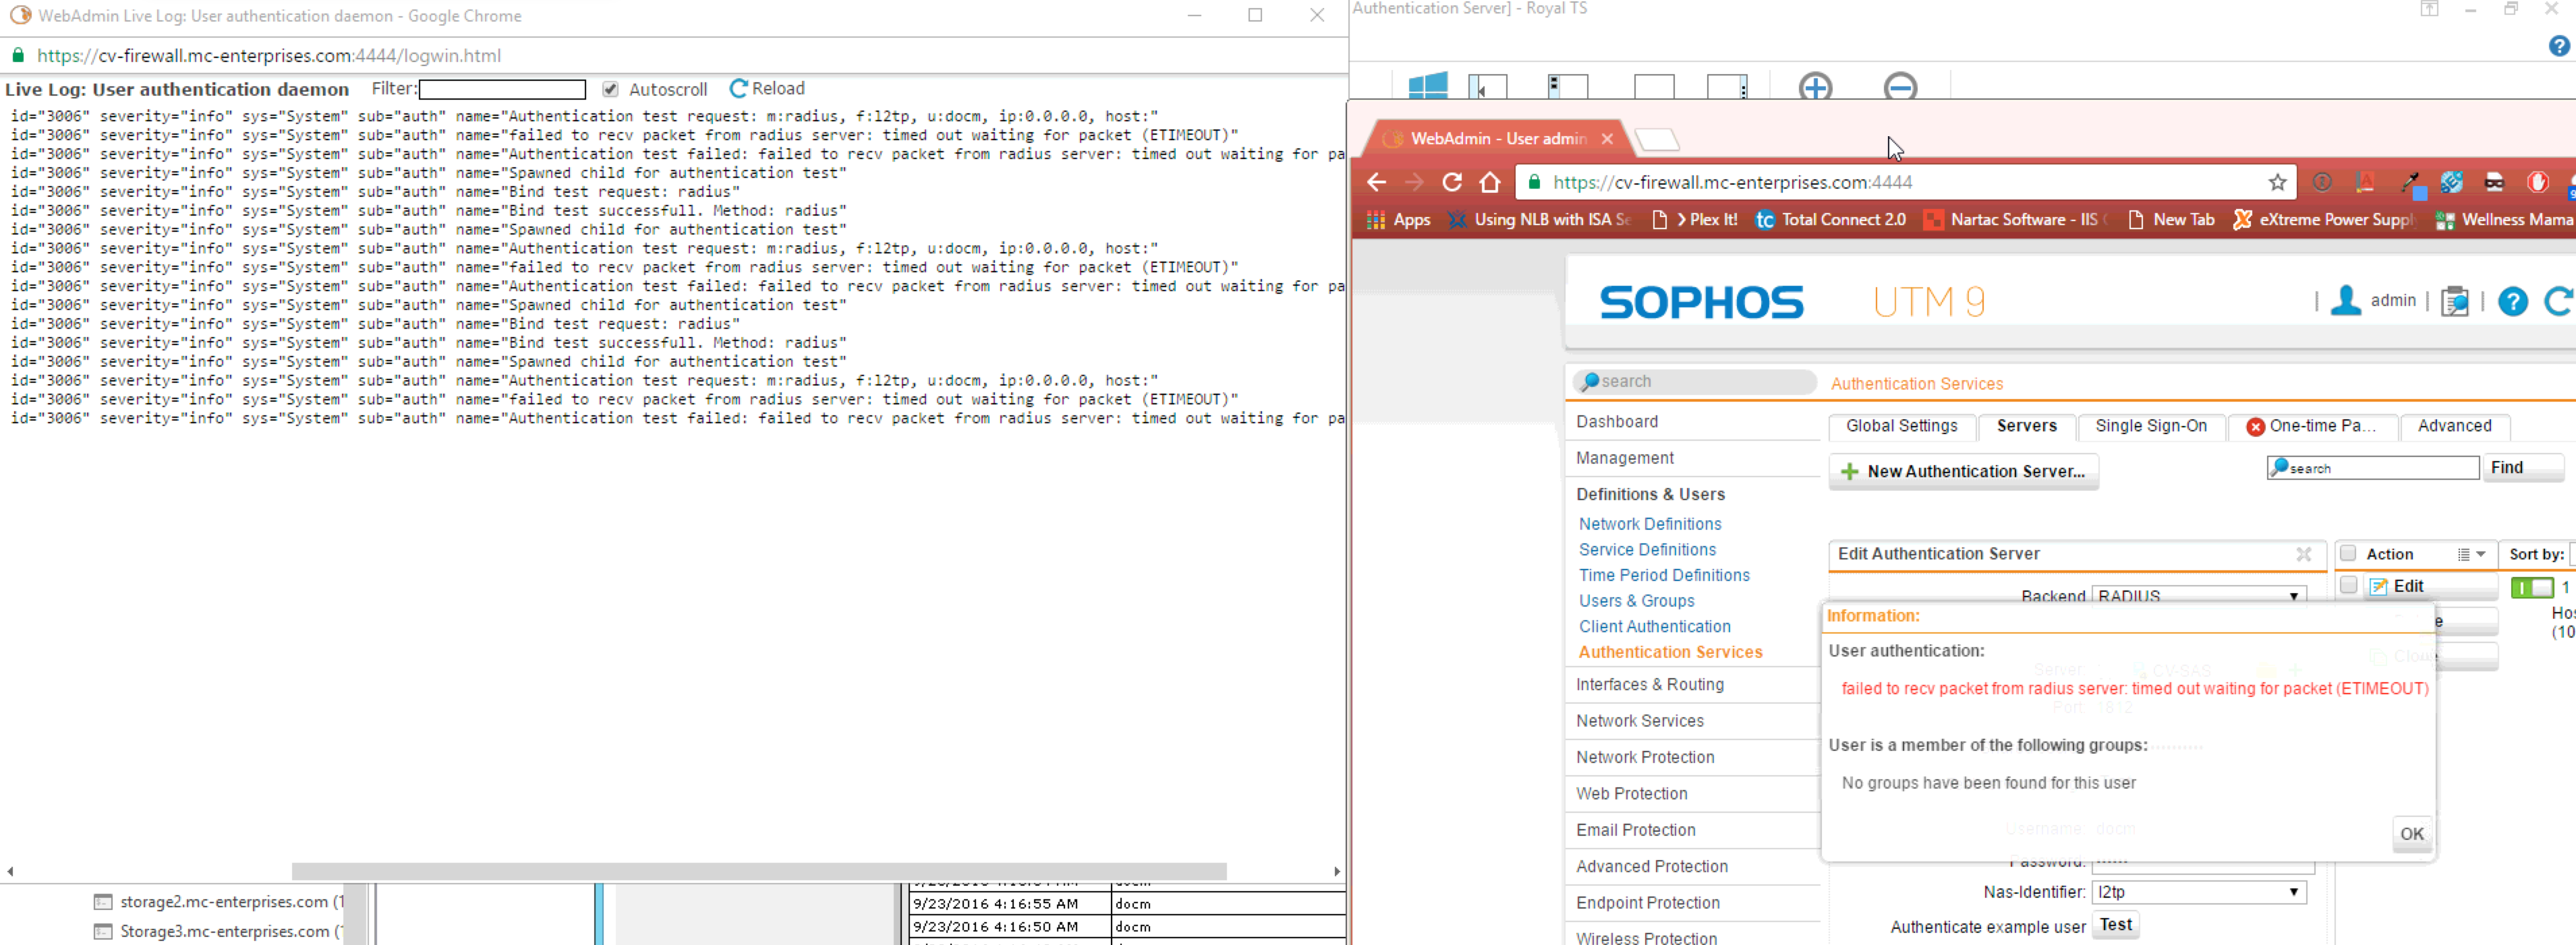
Task: Click Royal TS left panel layout icon
Action: click(x=1488, y=87)
